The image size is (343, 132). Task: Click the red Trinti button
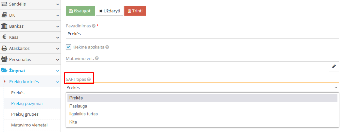[x=135, y=11]
